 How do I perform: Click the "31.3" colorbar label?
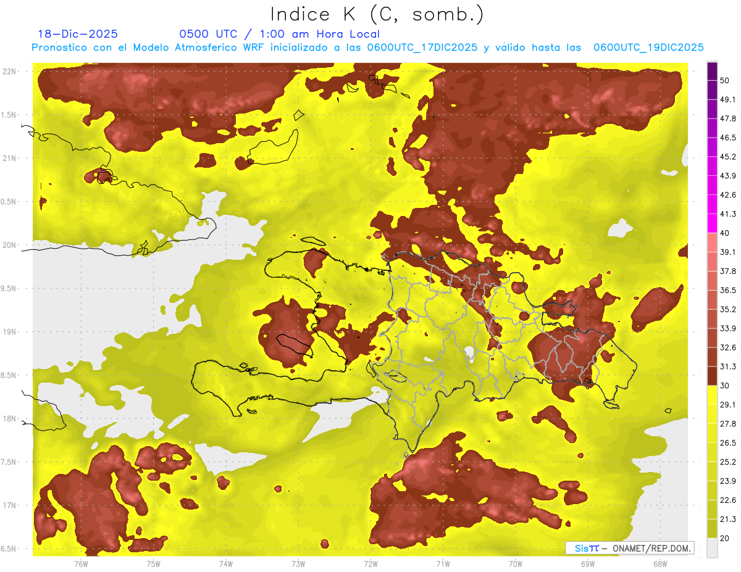pyautogui.click(x=728, y=367)
